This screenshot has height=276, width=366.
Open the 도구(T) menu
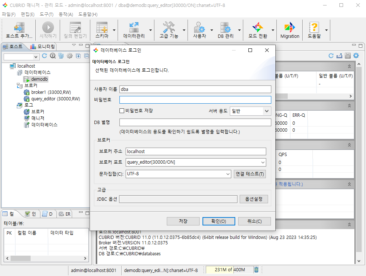click(47, 15)
